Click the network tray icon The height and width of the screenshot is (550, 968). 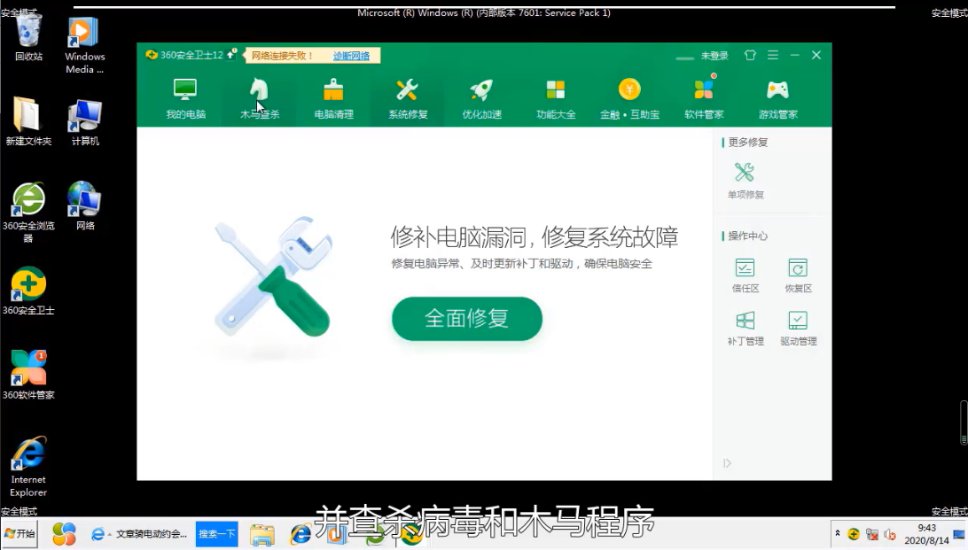872,535
